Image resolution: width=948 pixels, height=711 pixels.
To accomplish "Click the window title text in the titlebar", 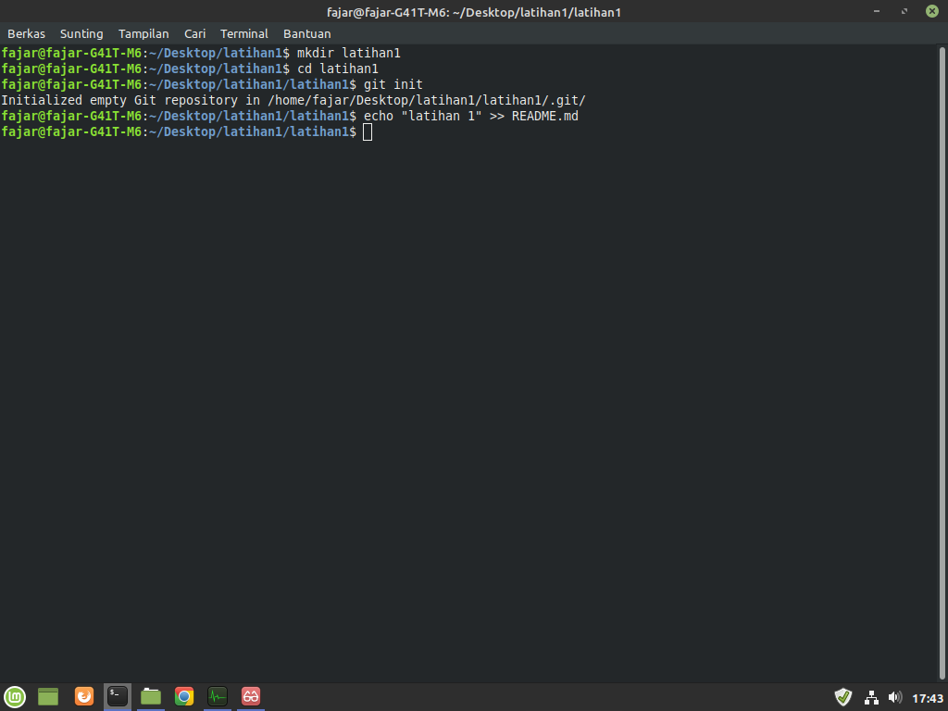I will tap(474, 12).
